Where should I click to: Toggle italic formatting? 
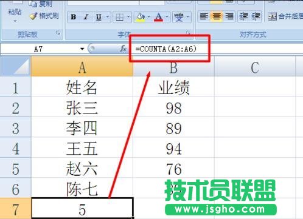pos(86,17)
